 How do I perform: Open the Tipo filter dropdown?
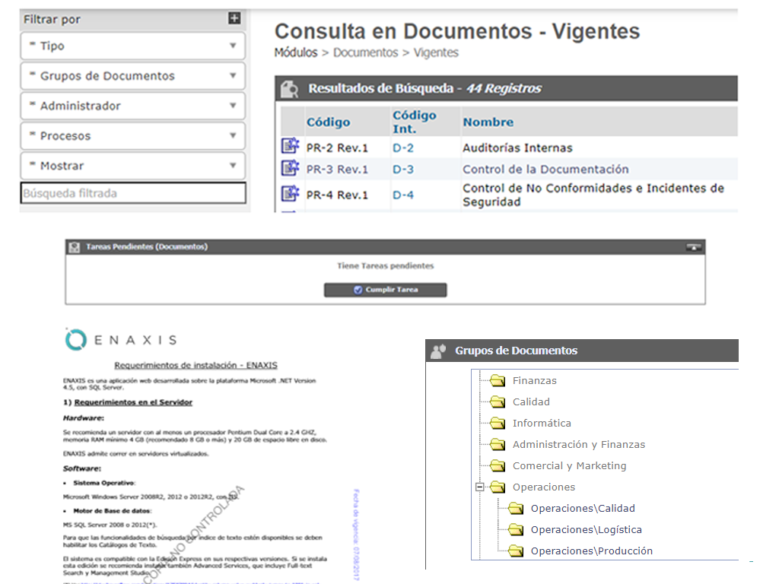tap(133, 46)
